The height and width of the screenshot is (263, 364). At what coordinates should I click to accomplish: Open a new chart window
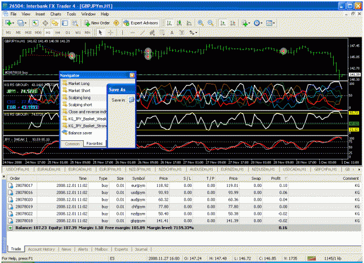point(8,23)
